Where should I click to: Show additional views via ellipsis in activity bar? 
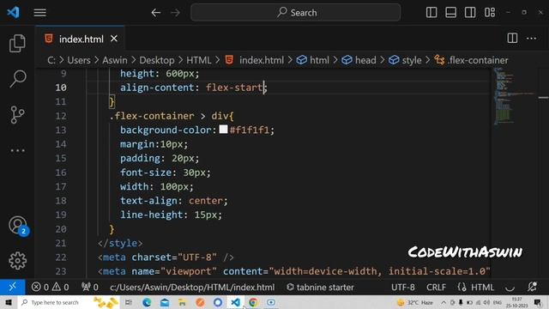(17, 151)
